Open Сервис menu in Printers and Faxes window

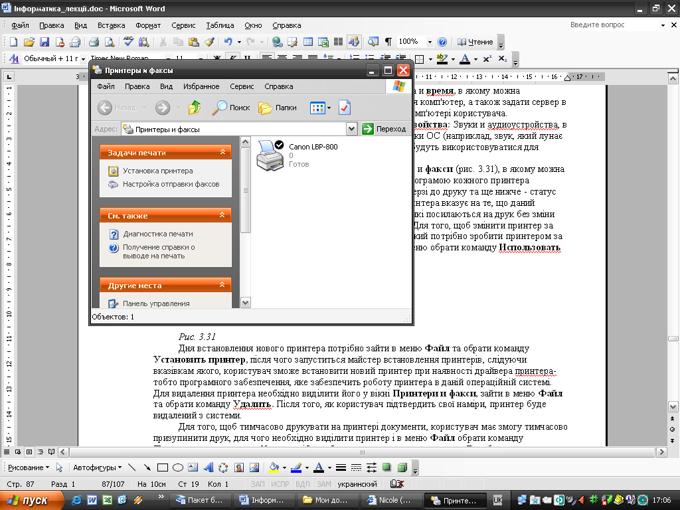click(242, 86)
